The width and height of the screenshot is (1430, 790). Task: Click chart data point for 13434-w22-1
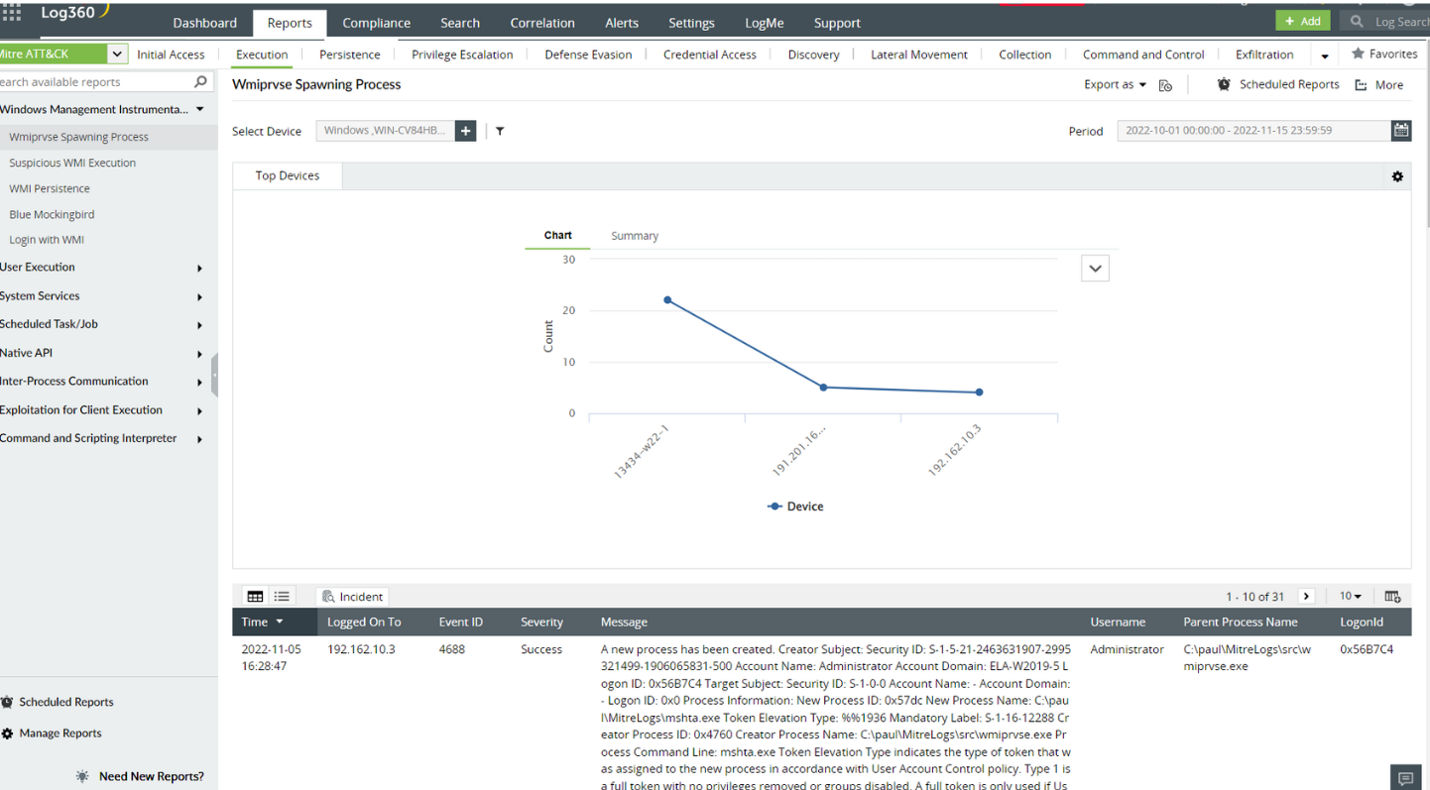667,300
